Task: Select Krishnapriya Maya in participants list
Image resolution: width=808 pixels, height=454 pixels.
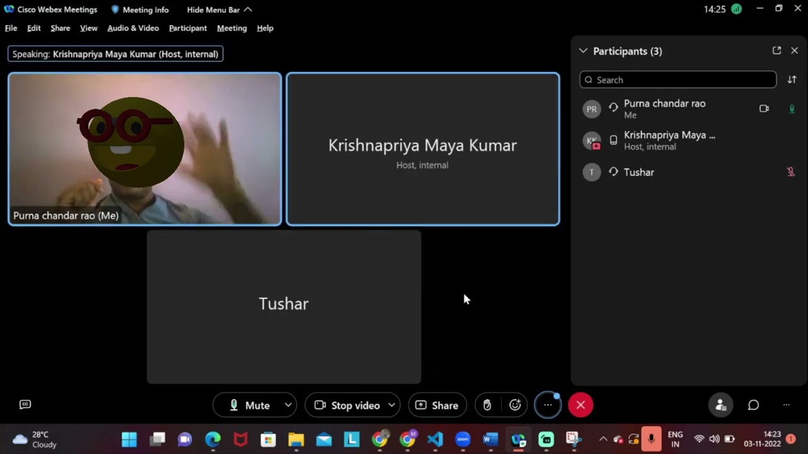Action: (689, 141)
